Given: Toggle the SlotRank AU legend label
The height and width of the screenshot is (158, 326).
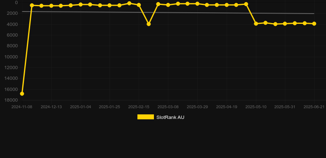Looking at the screenshot, I should [x=170, y=117].
